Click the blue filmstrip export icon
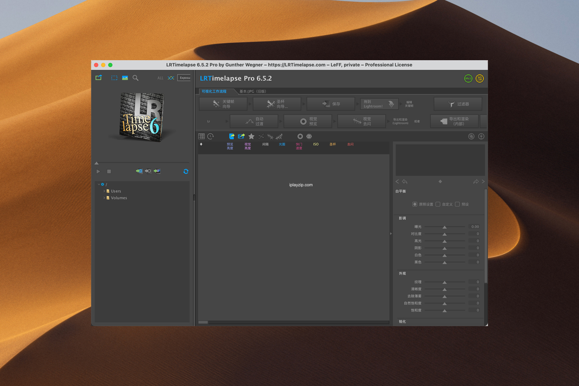 coord(241,136)
